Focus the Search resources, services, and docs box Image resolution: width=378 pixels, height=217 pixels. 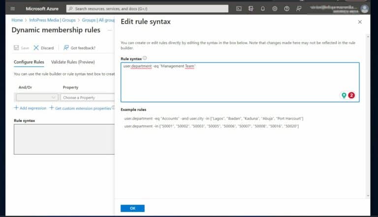click(147, 9)
